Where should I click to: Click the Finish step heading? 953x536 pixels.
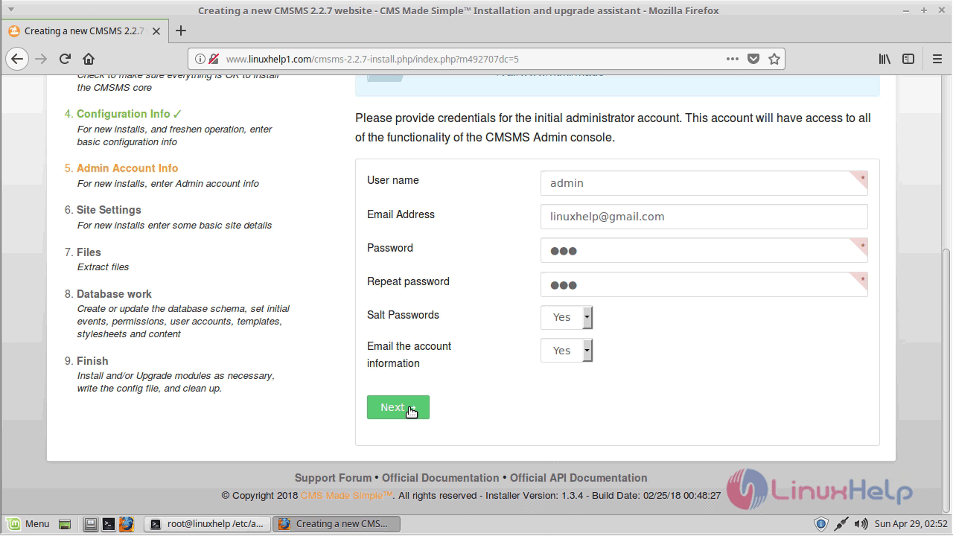(92, 361)
